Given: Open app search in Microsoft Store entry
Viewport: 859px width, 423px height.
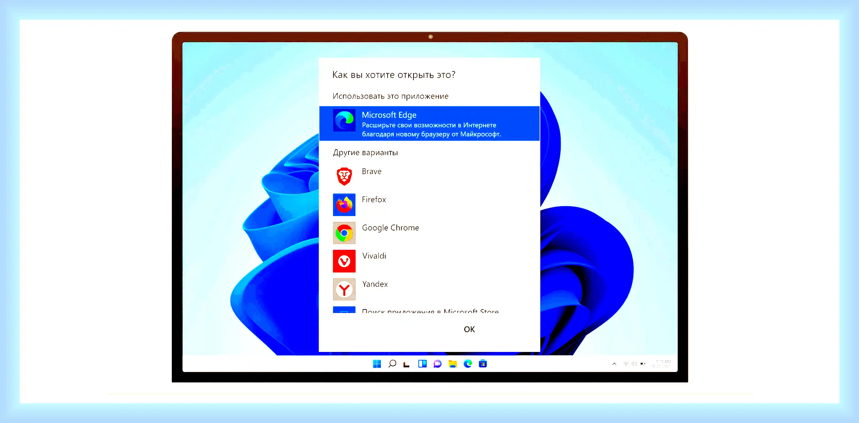Looking at the screenshot, I should [x=429, y=310].
